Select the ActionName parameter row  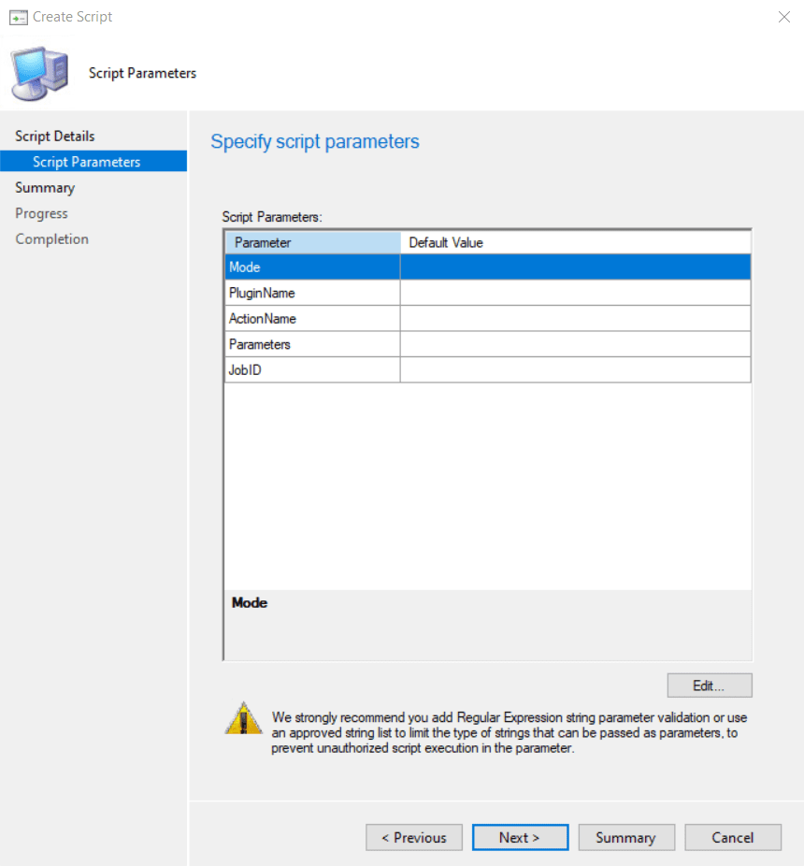[312, 319]
